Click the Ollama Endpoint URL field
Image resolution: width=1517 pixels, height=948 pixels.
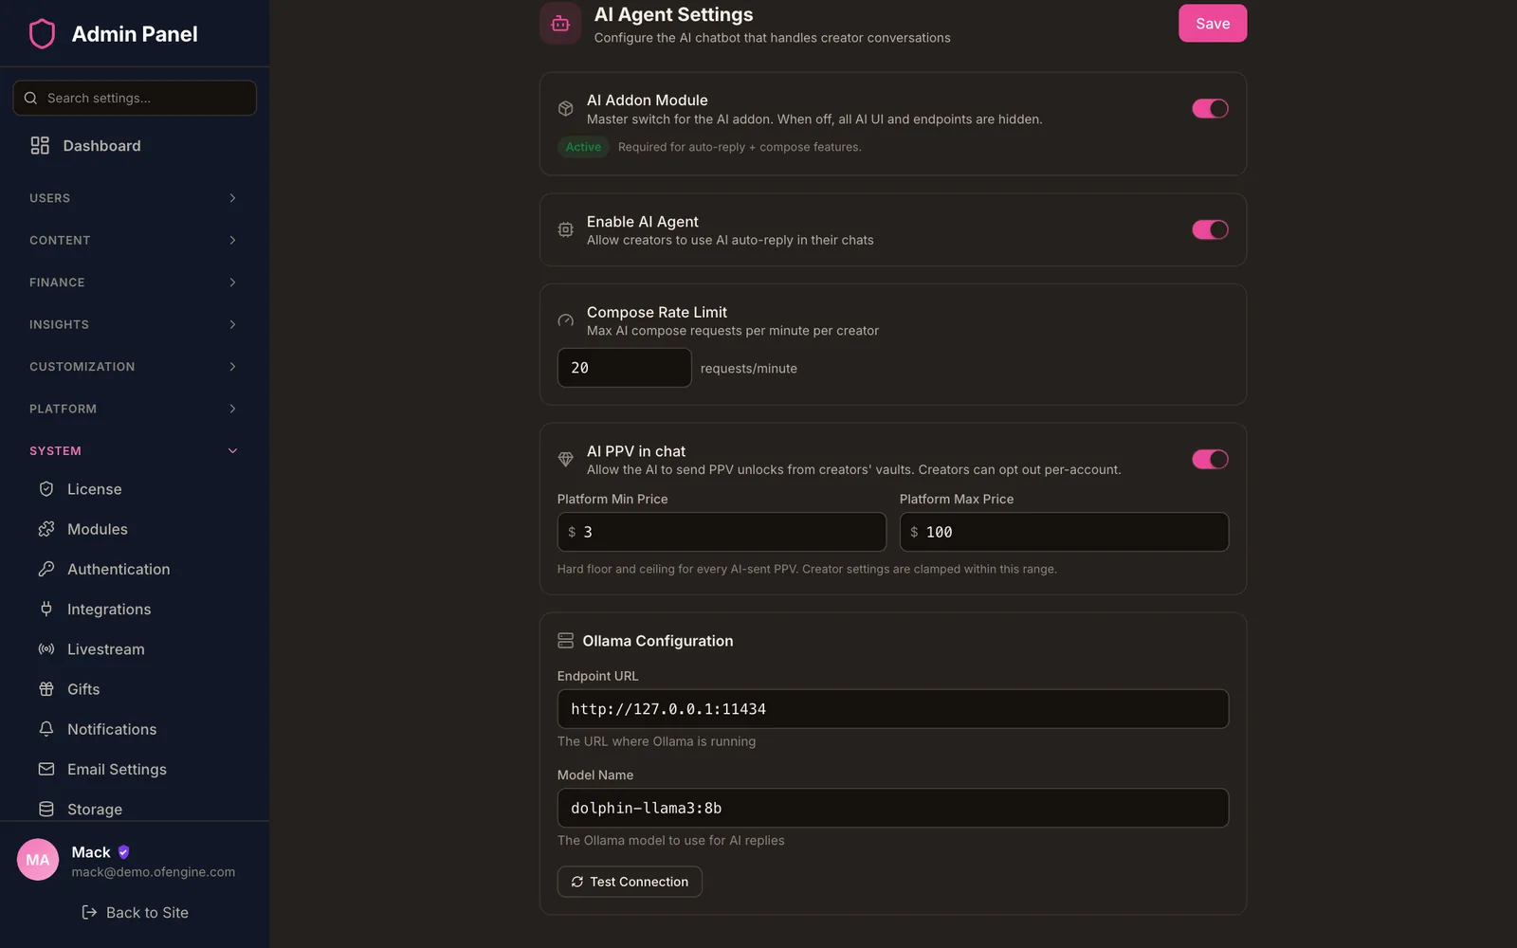click(x=893, y=709)
